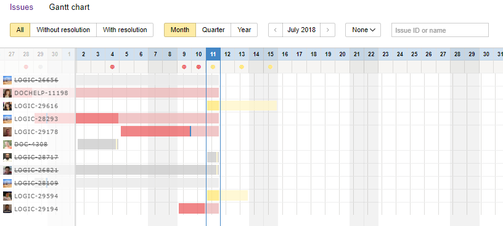
Task: Click the red status dot under July 9
Action: (x=184, y=67)
